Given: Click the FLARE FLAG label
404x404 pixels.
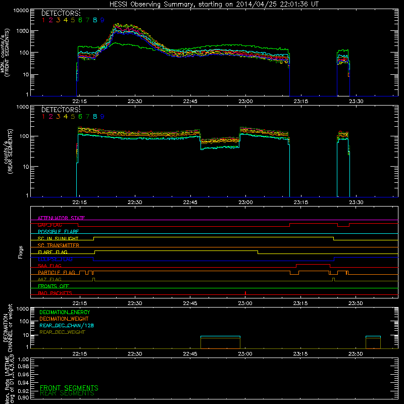Looking at the screenshot, I should click(53, 252).
